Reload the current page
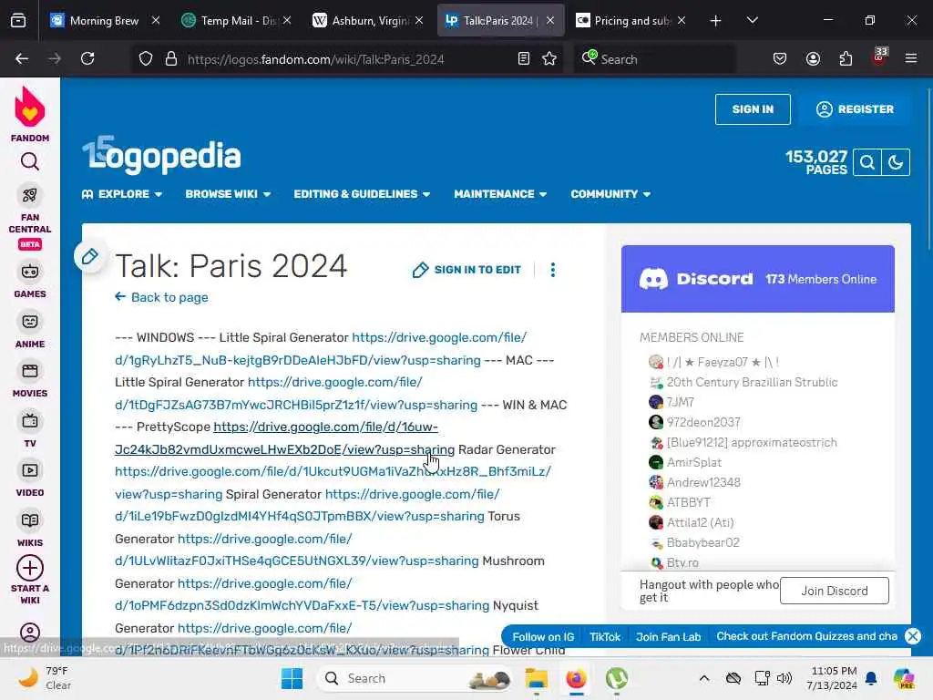933x700 pixels. pyautogui.click(x=87, y=58)
